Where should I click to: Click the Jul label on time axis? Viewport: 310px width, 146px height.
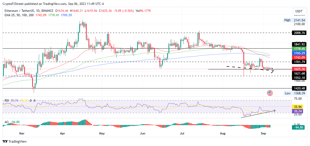182,133
